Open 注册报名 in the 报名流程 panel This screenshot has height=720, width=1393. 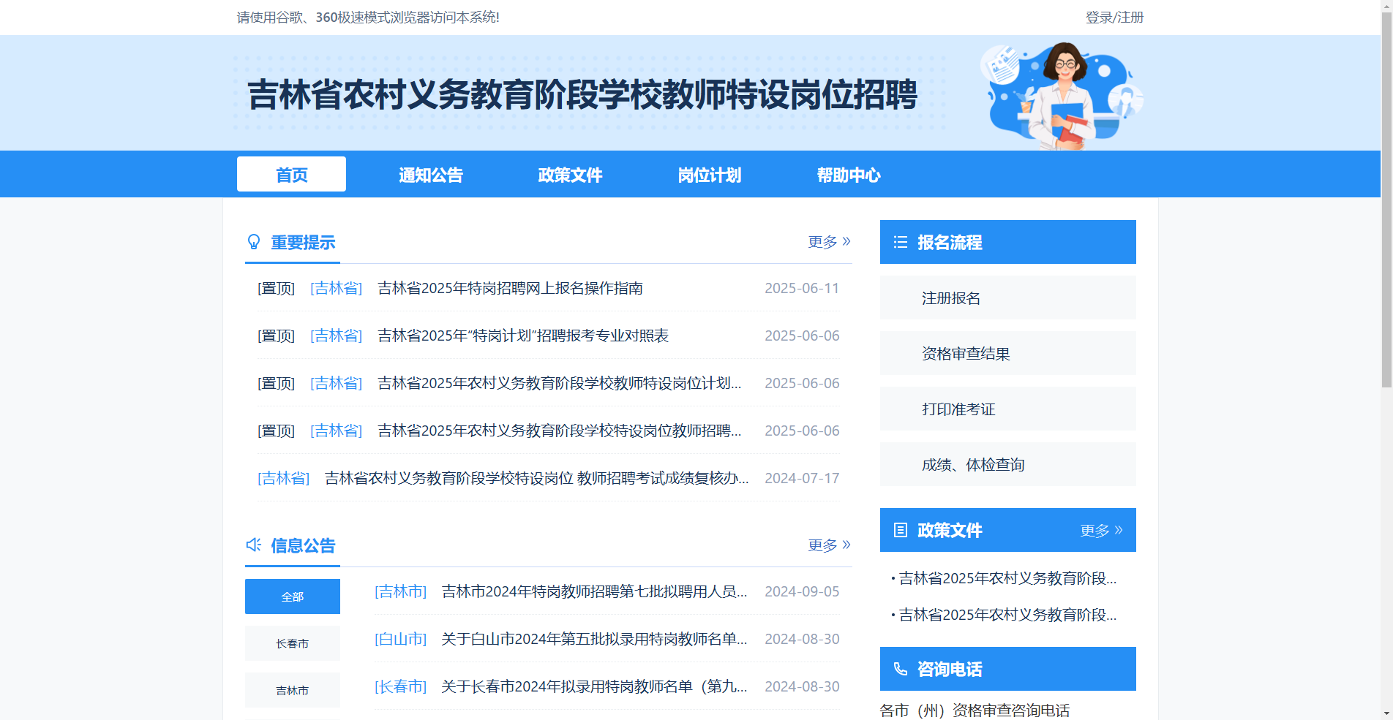click(x=951, y=298)
